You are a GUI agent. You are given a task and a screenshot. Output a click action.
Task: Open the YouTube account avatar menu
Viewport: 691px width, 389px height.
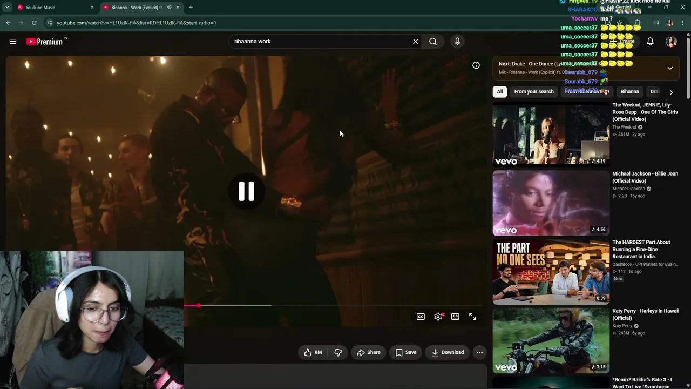point(671,42)
